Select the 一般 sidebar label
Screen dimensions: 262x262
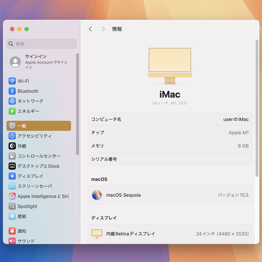point(22,126)
